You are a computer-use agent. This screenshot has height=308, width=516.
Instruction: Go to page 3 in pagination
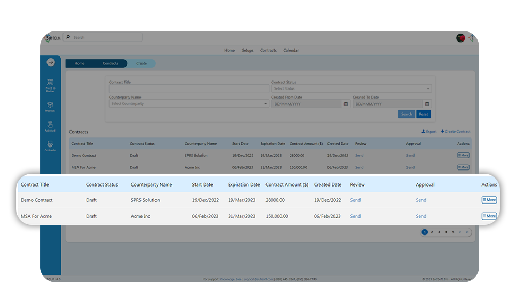[439, 232]
